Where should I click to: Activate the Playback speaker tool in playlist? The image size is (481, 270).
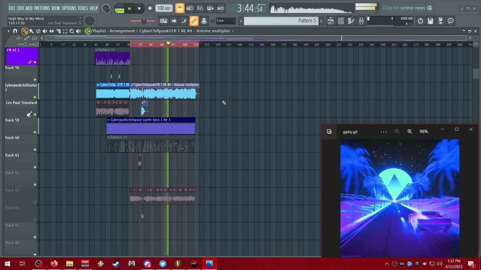pos(79,31)
